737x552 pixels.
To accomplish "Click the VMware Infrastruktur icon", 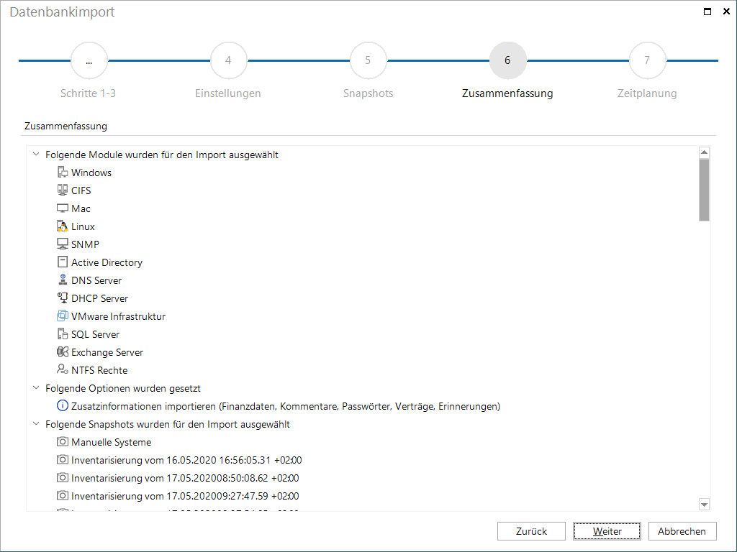I will (x=63, y=316).
